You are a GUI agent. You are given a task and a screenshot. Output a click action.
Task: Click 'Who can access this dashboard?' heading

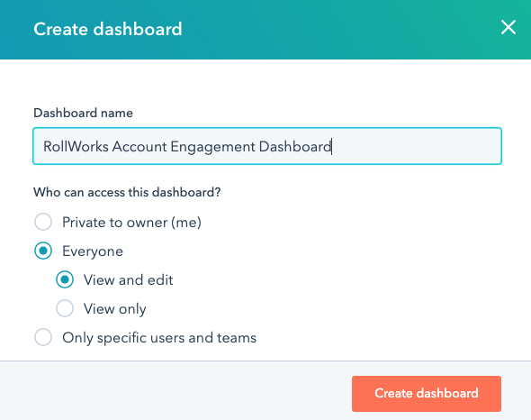[x=127, y=192]
